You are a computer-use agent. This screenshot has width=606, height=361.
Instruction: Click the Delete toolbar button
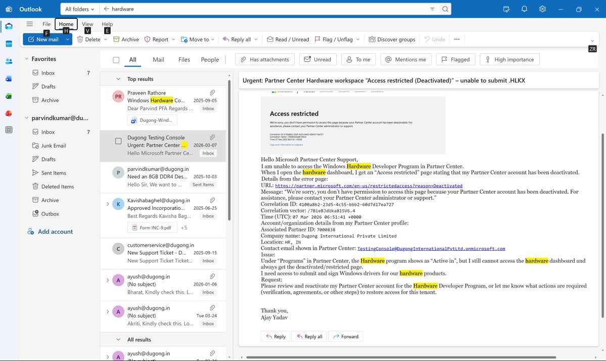(x=88, y=39)
